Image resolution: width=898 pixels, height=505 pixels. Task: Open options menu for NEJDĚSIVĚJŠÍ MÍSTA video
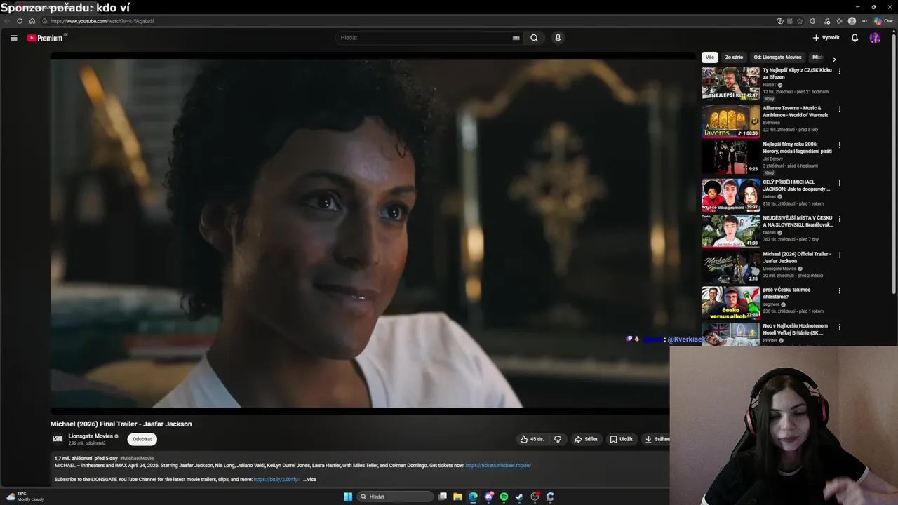[x=839, y=219]
